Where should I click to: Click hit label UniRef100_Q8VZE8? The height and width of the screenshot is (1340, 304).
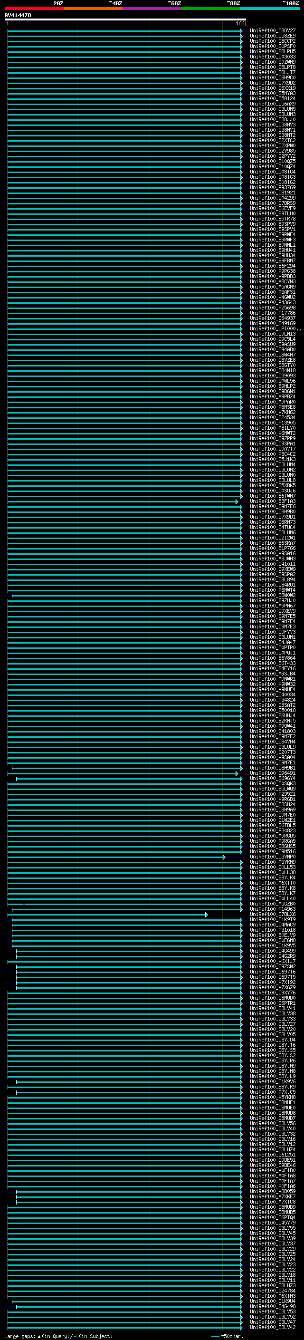273,360
